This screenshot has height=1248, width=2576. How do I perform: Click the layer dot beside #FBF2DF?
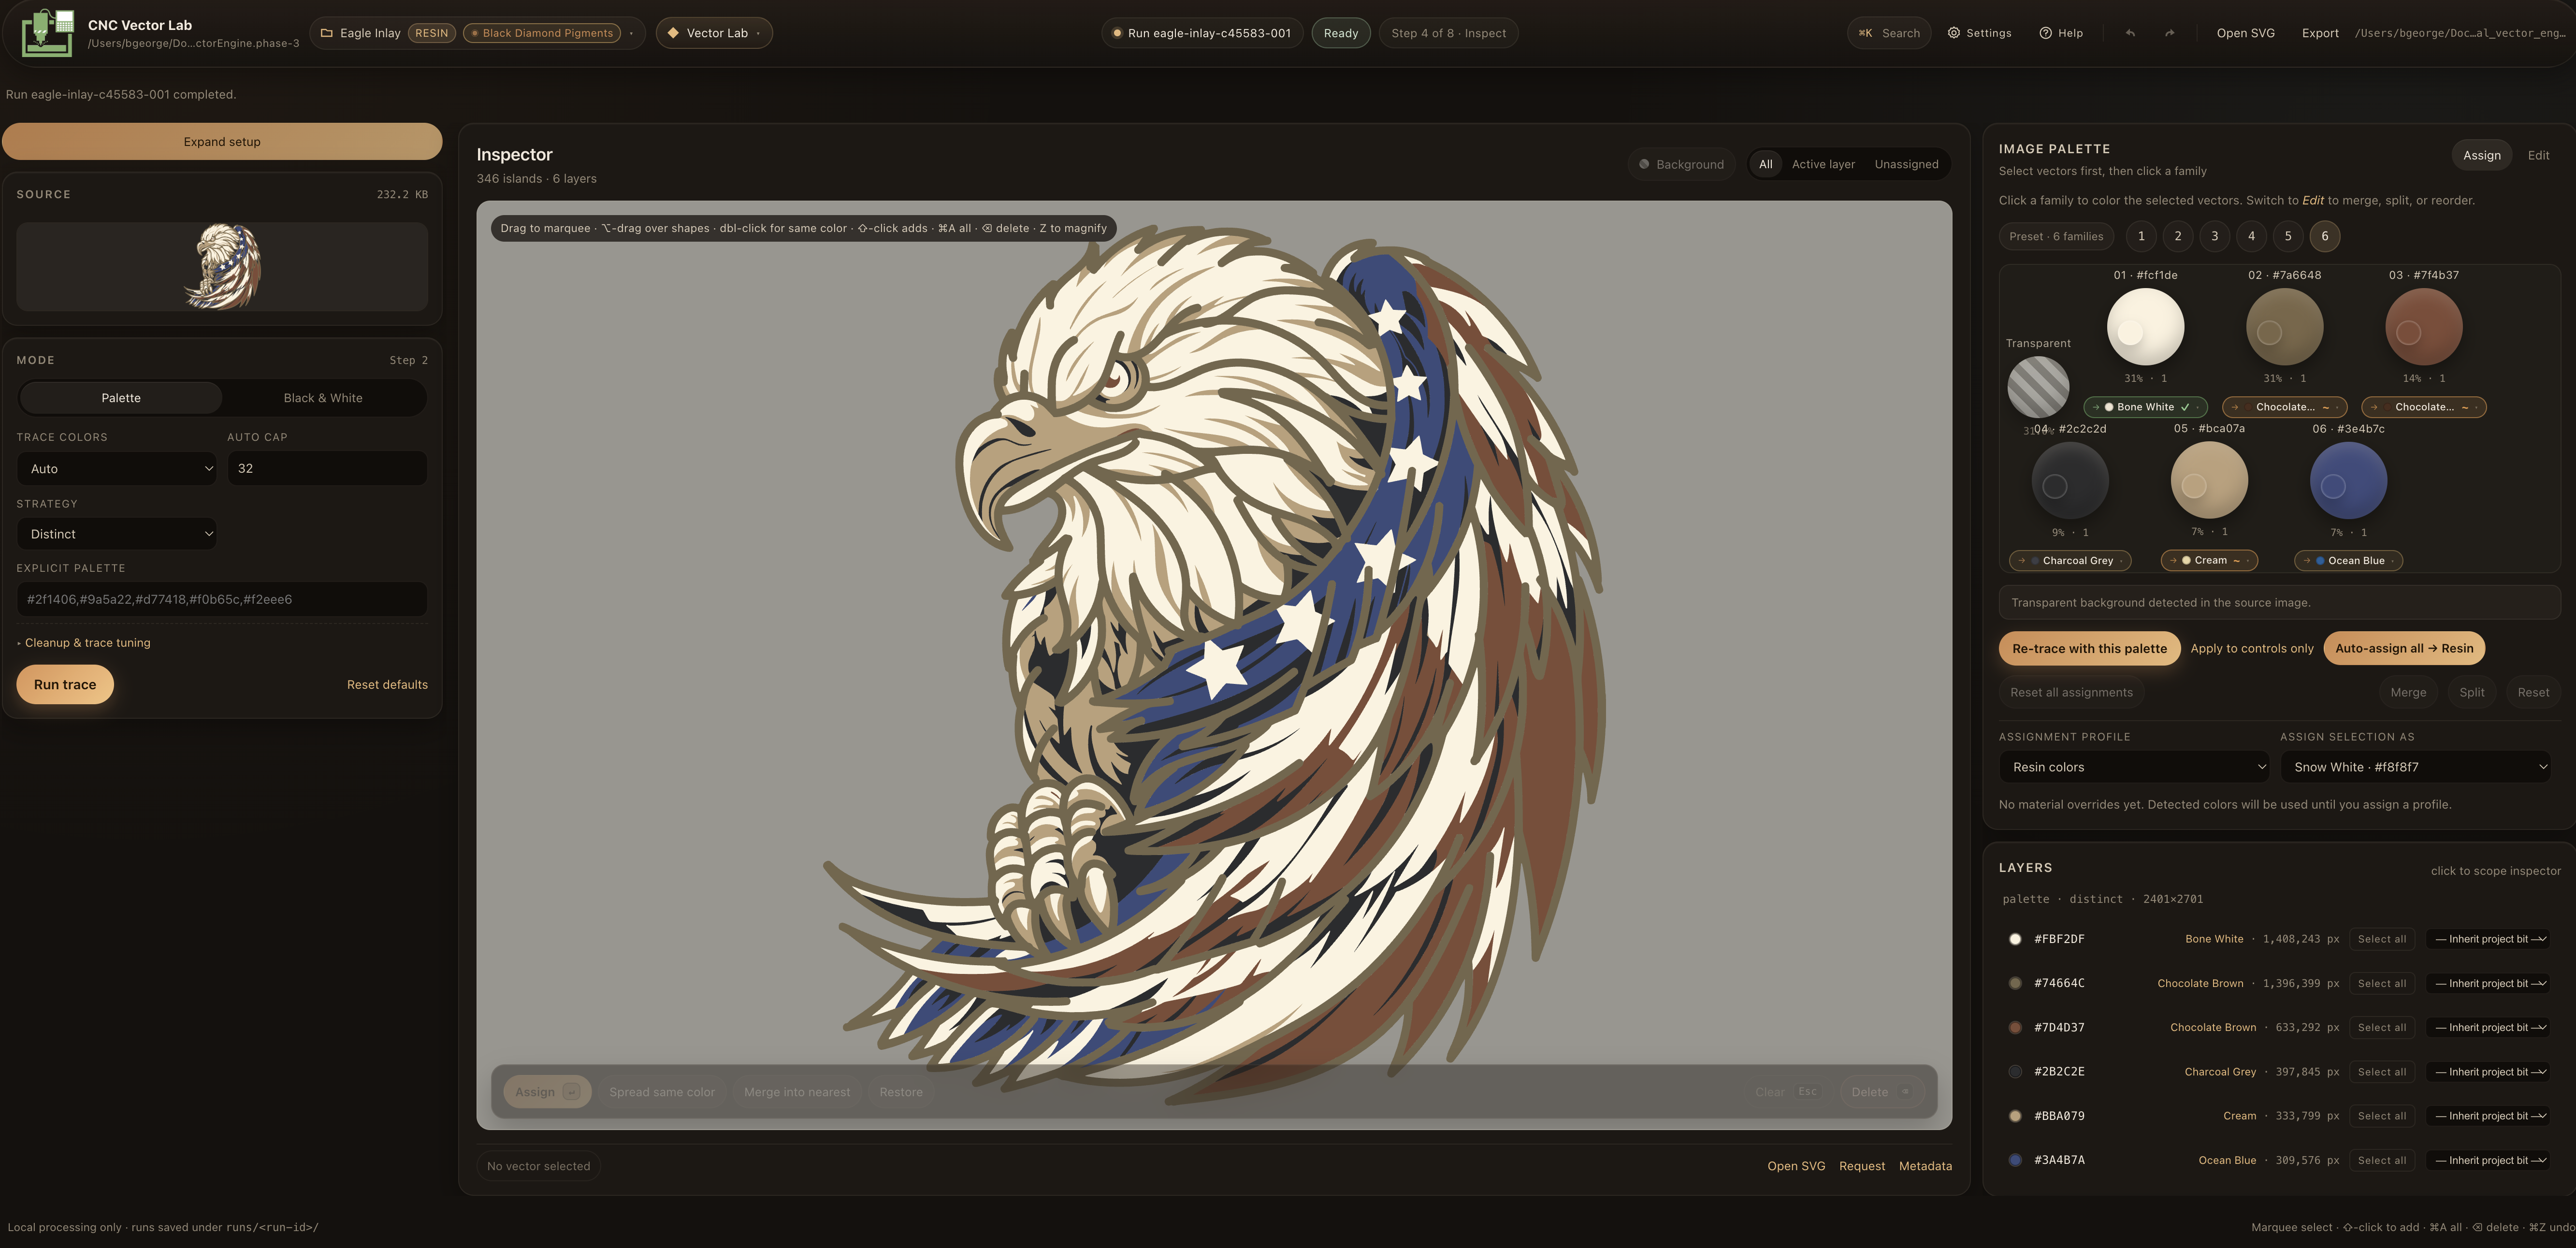click(x=2014, y=939)
